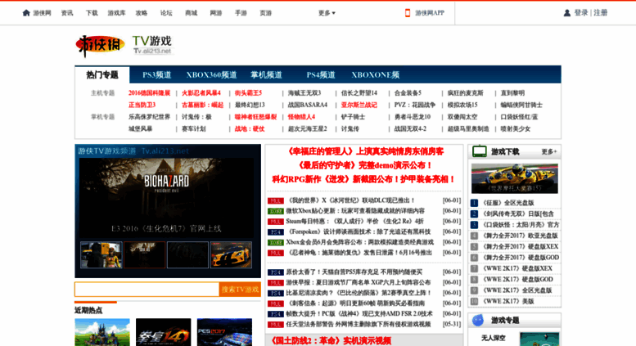Switch to the 掌机频道 tab

(266, 75)
